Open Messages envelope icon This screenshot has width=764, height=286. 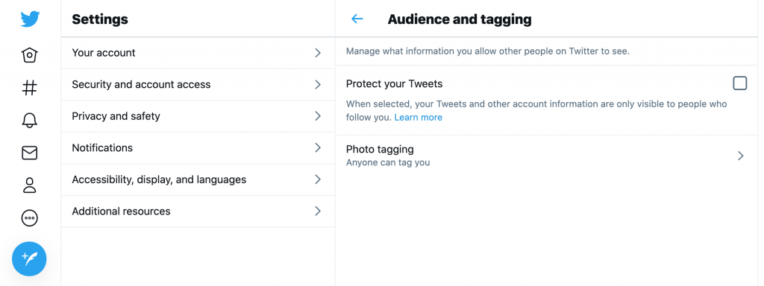30,153
